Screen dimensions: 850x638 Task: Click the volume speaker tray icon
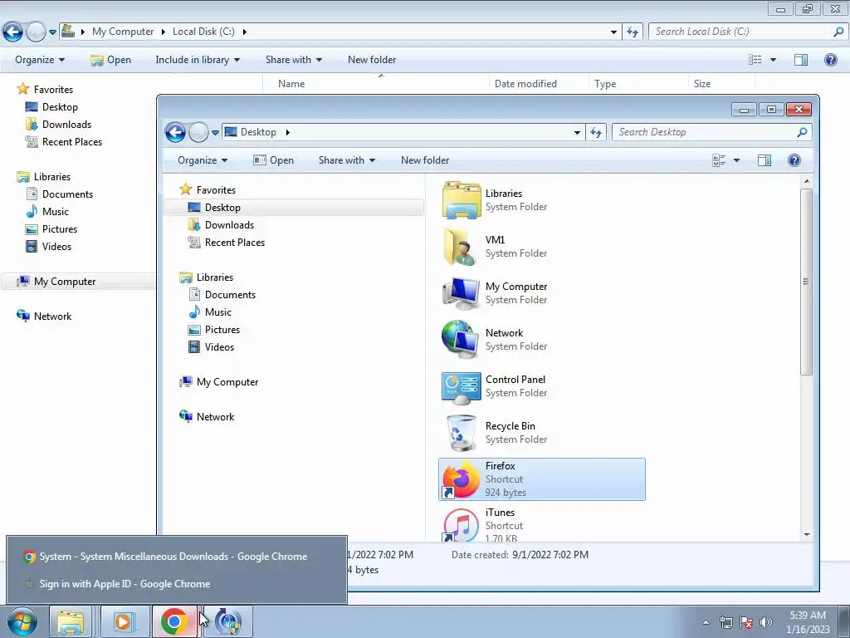[765, 622]
